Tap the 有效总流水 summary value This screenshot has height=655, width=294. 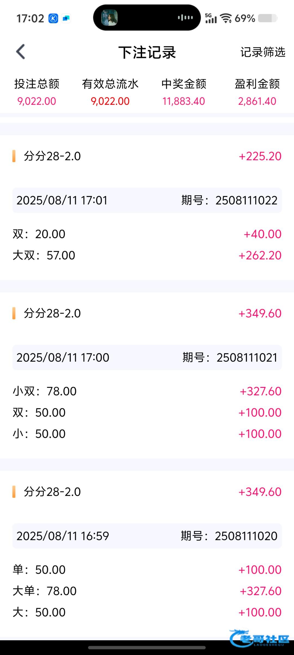click(110, 101)
